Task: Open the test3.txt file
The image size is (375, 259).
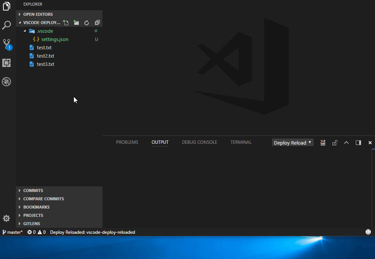Action: coord(59,64)
